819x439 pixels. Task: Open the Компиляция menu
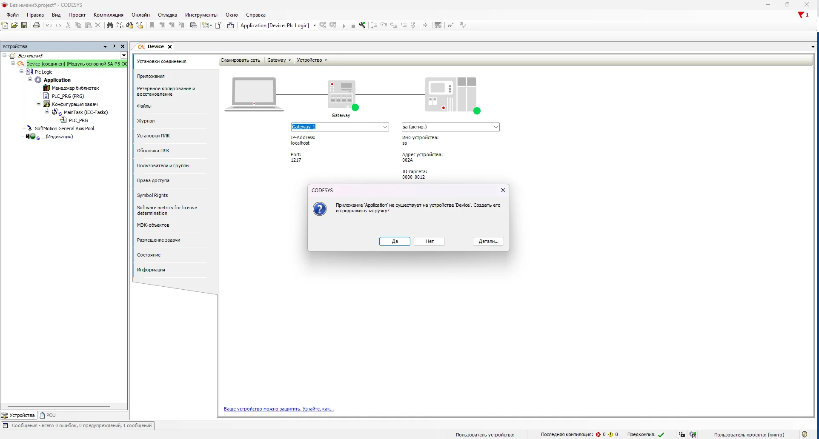109,15
